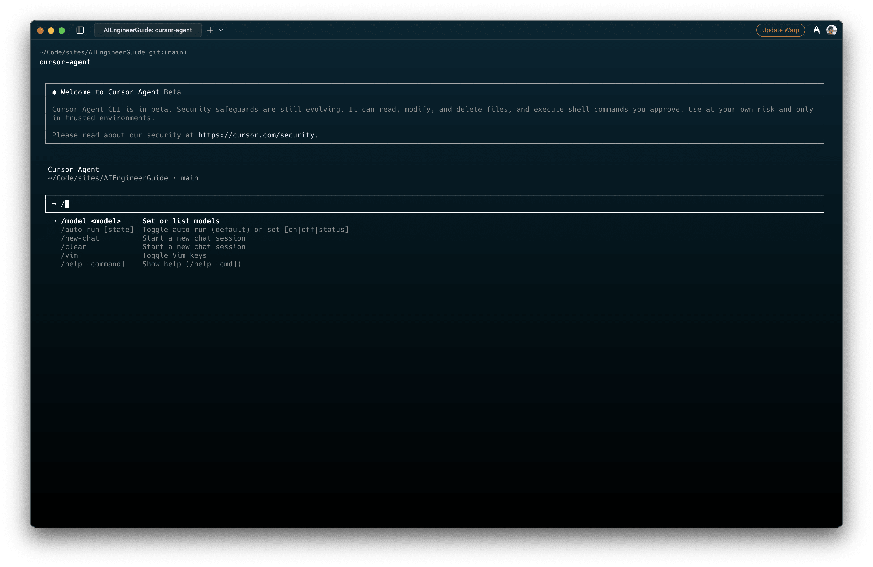Click the red close window button
873x567 pixels.
click(40, 30)
